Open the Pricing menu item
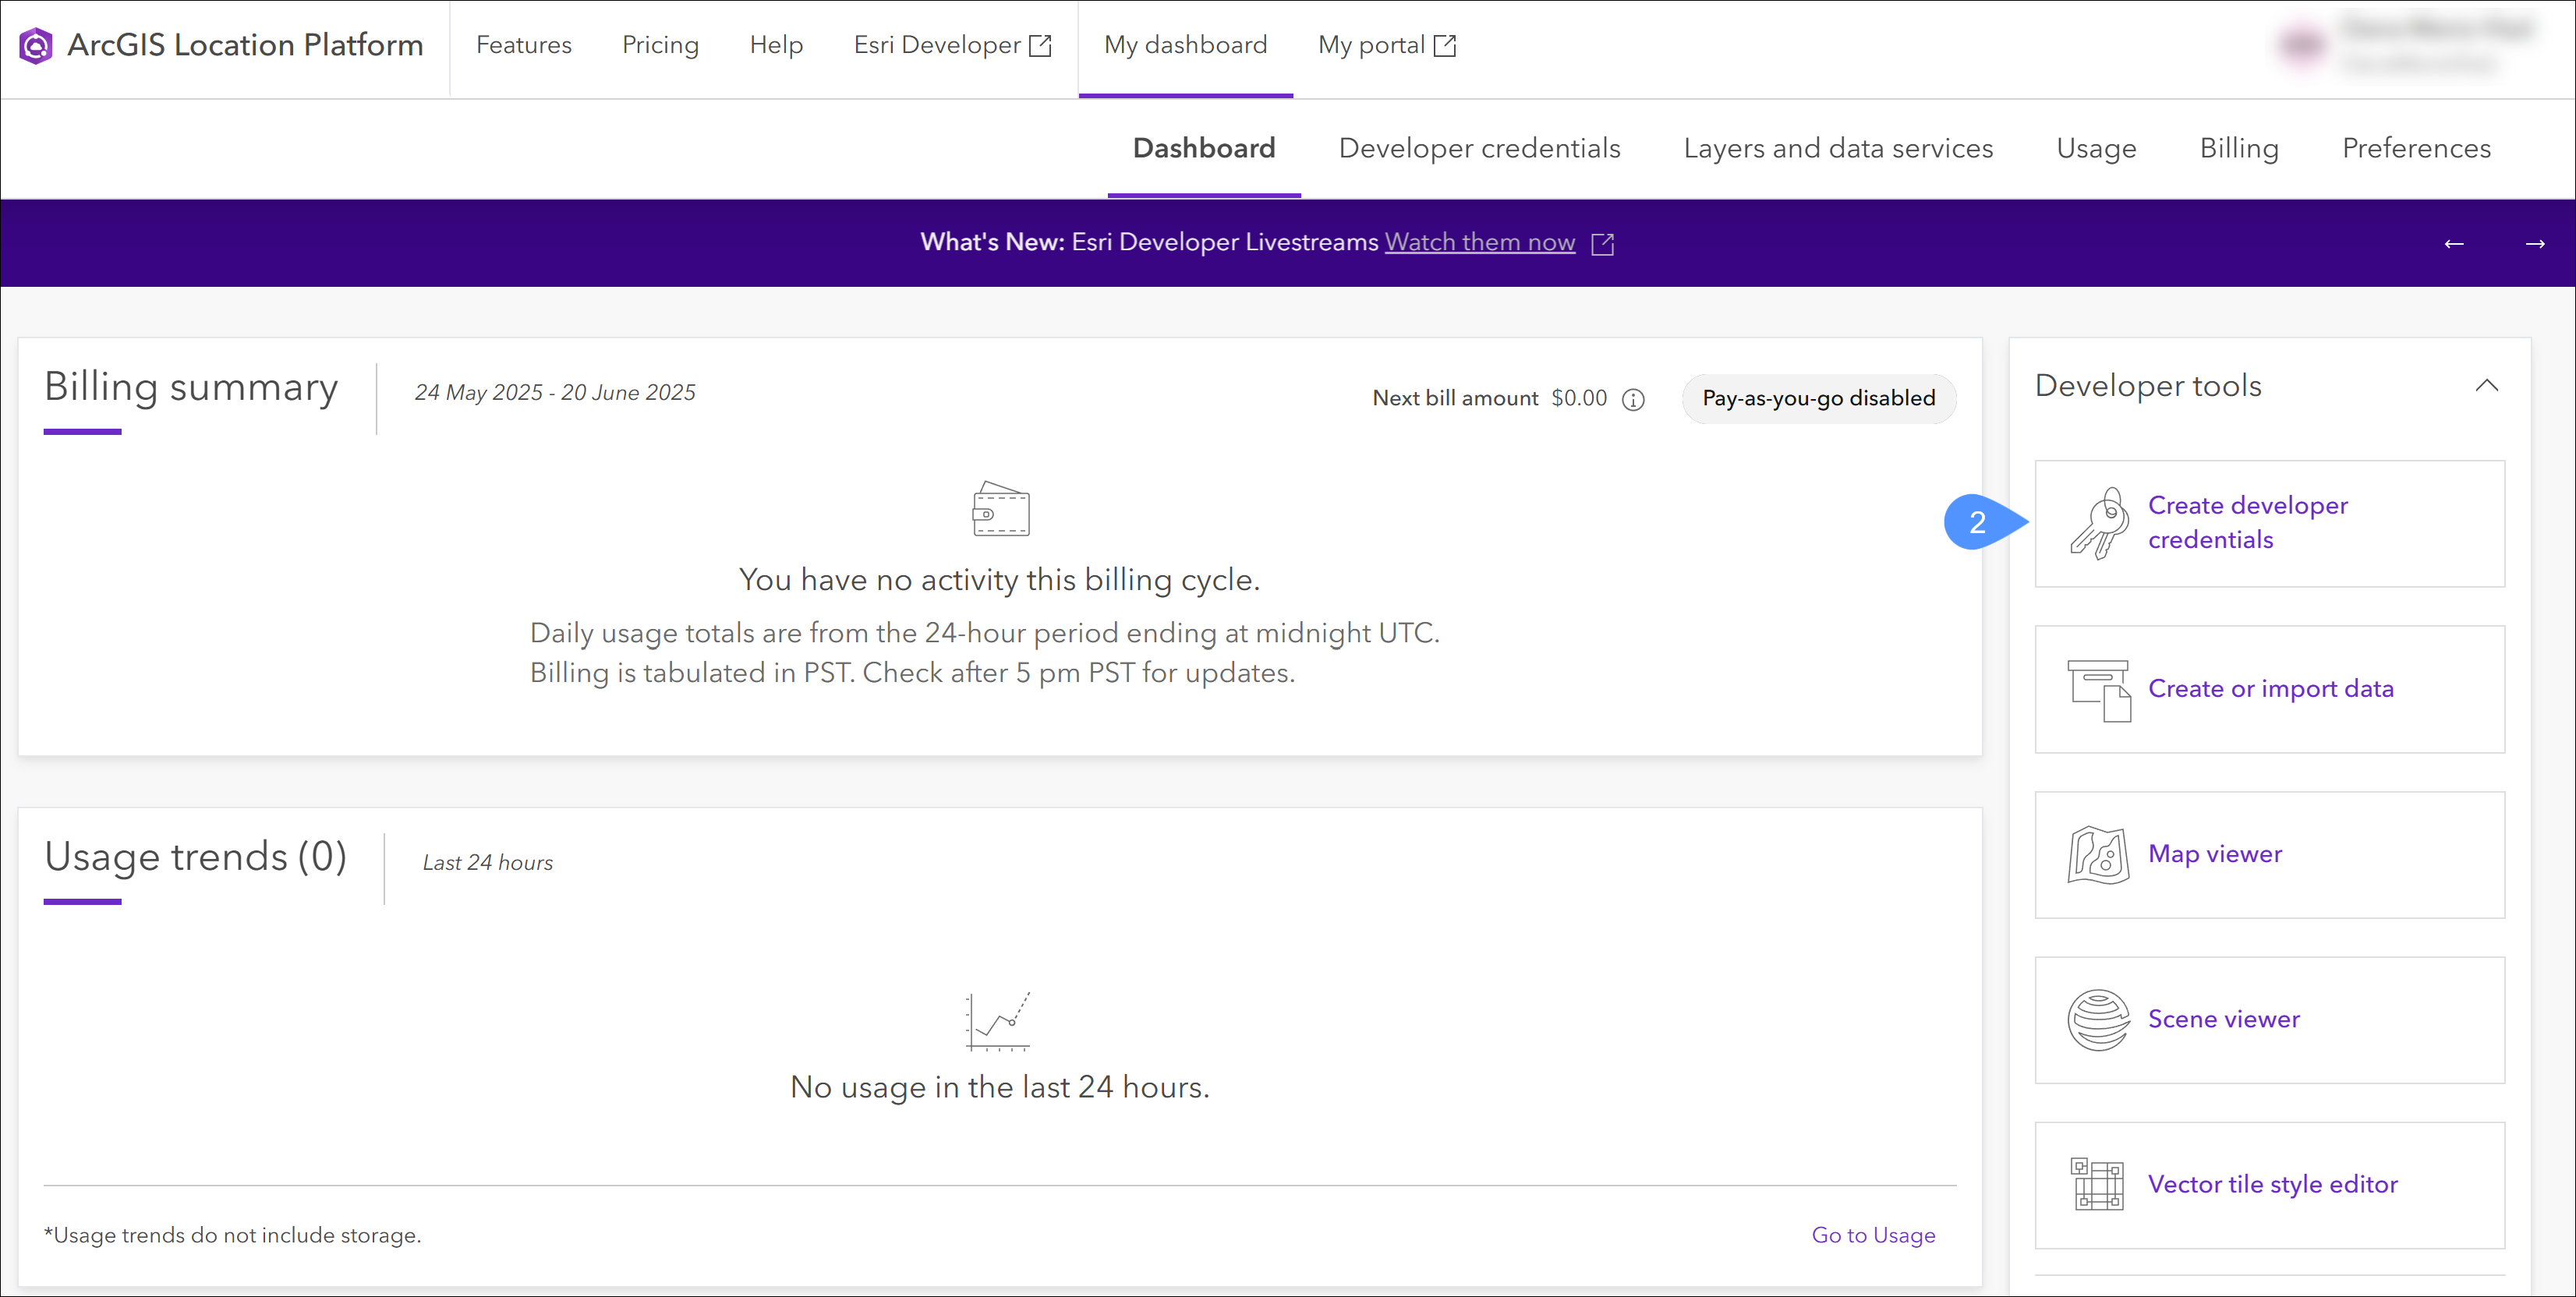2576x1297 pixels. click(x=660, y=46)
